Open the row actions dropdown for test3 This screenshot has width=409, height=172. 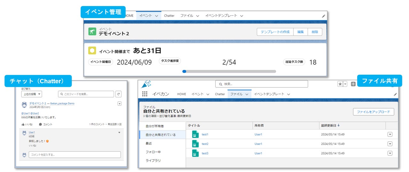tap(390, 153)
